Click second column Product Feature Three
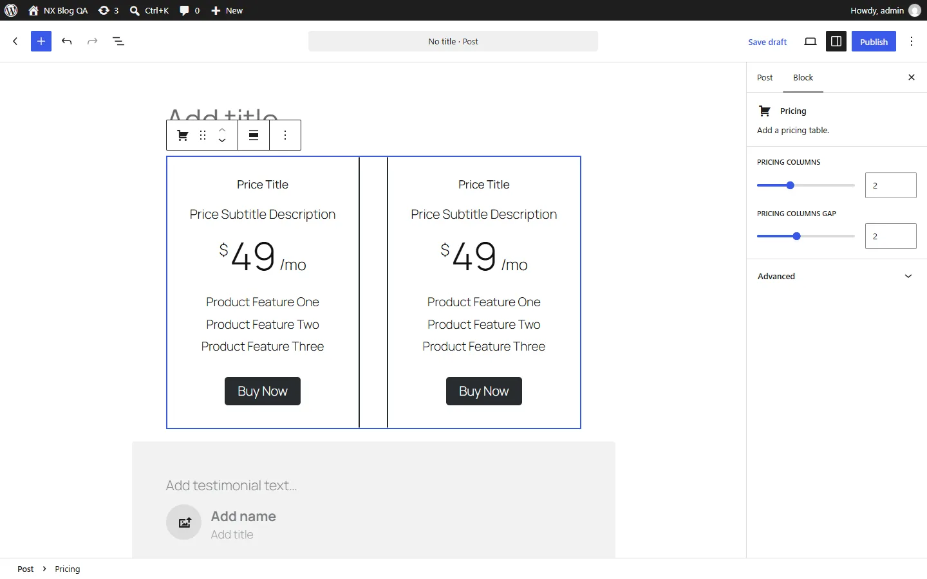The image size is (927, 579). tap(484, 346)
